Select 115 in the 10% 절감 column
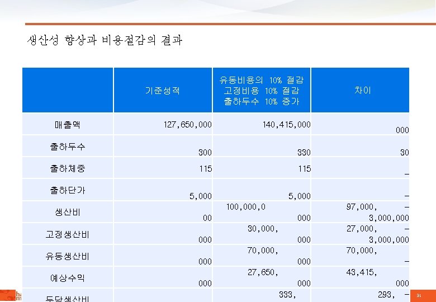436x302 pixels. coord(305,169)
